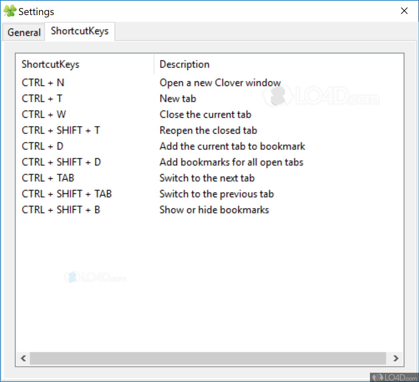The image size is (419, 382).
Task: Select the ShortcutKeys tab
Action: pos(80,31)
